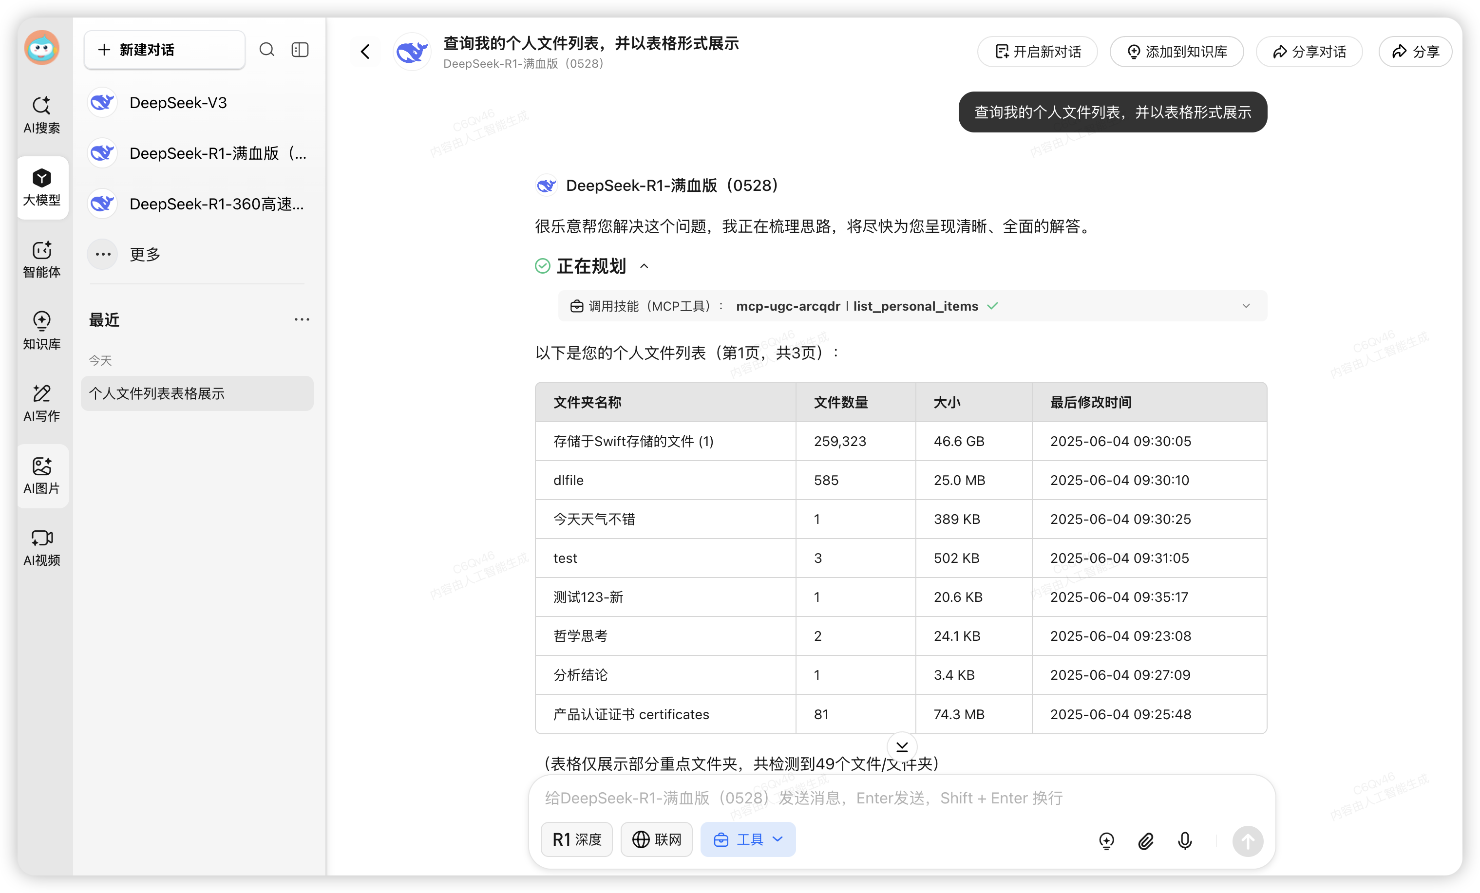
Task: Click the dlfile folder name cell
Action: pyautogui.click(x=665, y=481)
